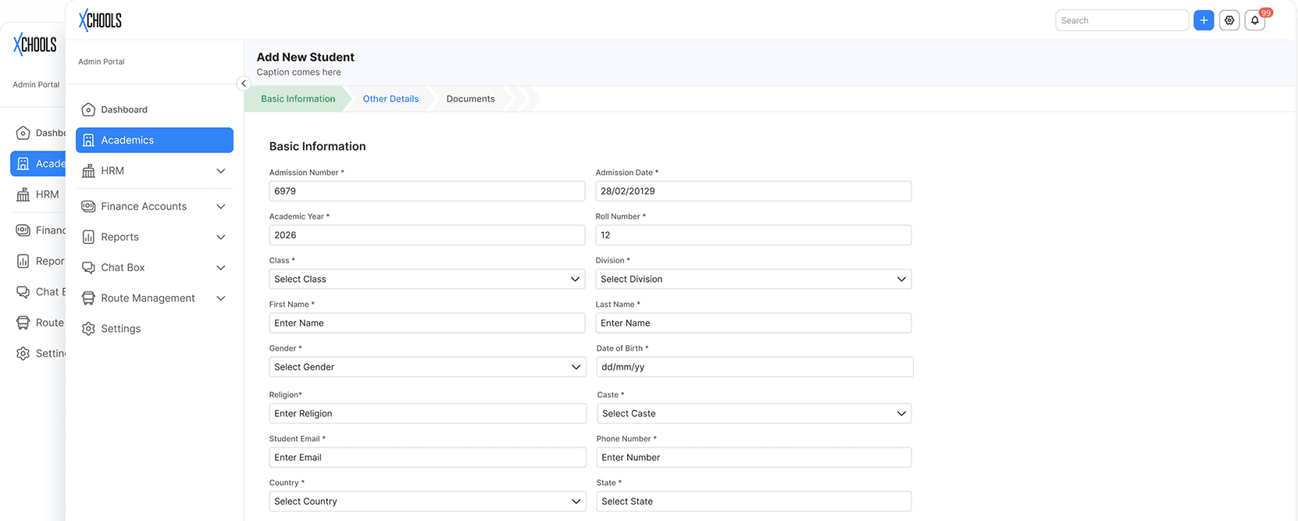The height and width of the screenshot is (521, 1298).
Task: Open the Select Caste dropdown
Action: tap(754, 413)
